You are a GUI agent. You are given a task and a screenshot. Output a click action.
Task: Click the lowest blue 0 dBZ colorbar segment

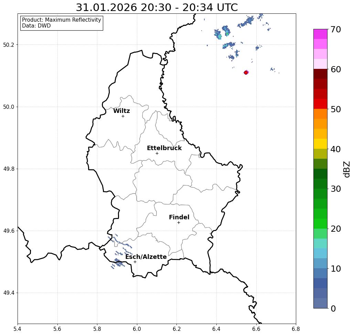320,303
